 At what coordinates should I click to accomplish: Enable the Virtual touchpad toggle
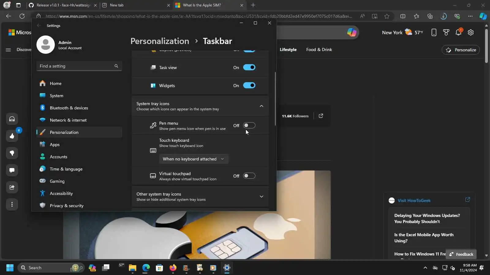pos(249,176)
